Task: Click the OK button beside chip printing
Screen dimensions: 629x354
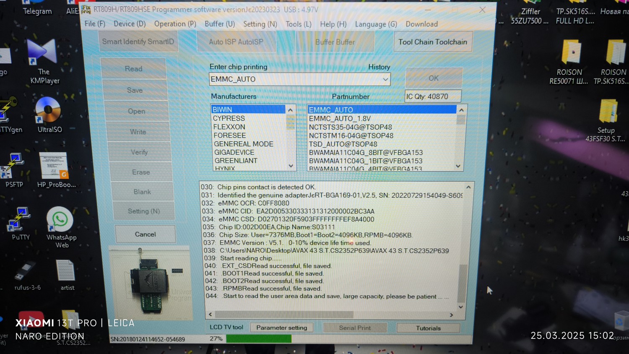Action: (x=434, y=78)
